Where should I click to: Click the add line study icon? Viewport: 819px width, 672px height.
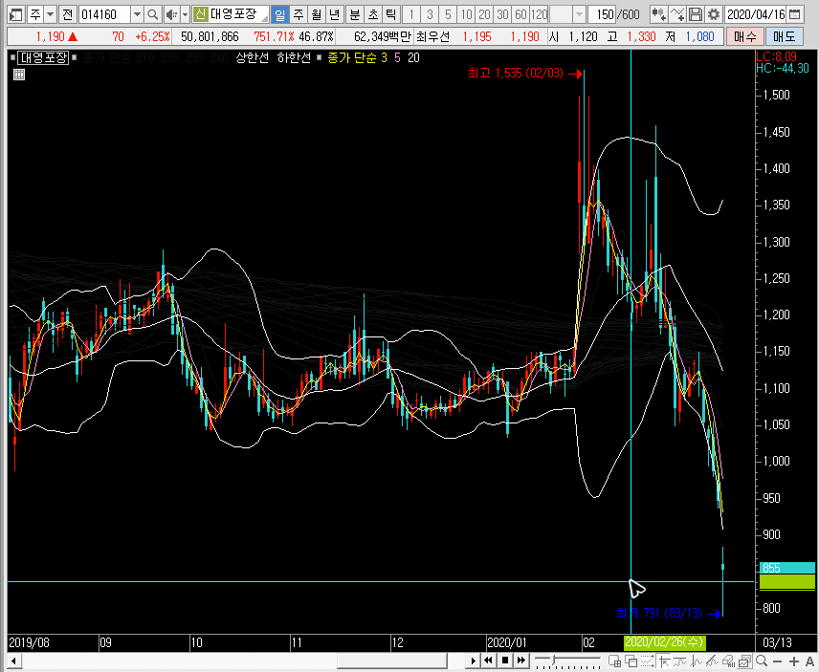677,14
